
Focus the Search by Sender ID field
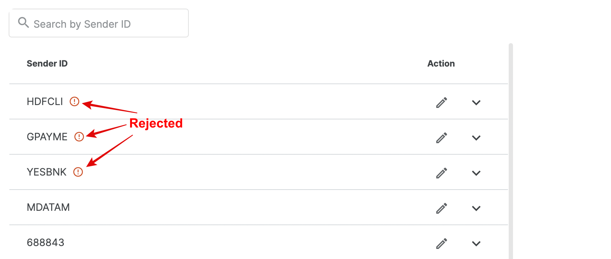coord(99,23)
